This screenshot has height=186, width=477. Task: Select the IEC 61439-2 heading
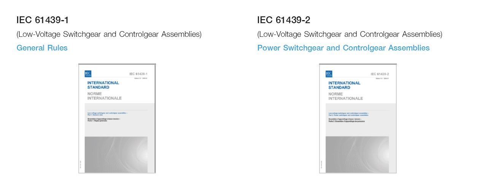(283, 20)
